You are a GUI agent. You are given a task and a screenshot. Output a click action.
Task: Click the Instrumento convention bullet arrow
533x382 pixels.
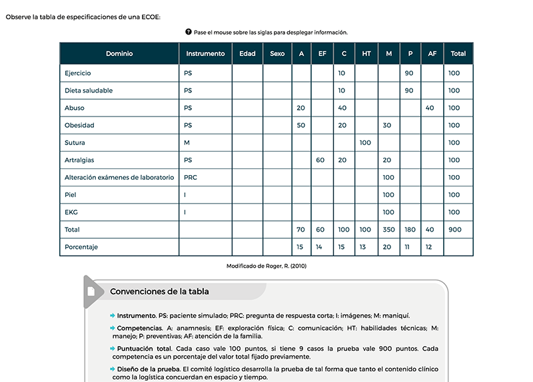point(113,316)
